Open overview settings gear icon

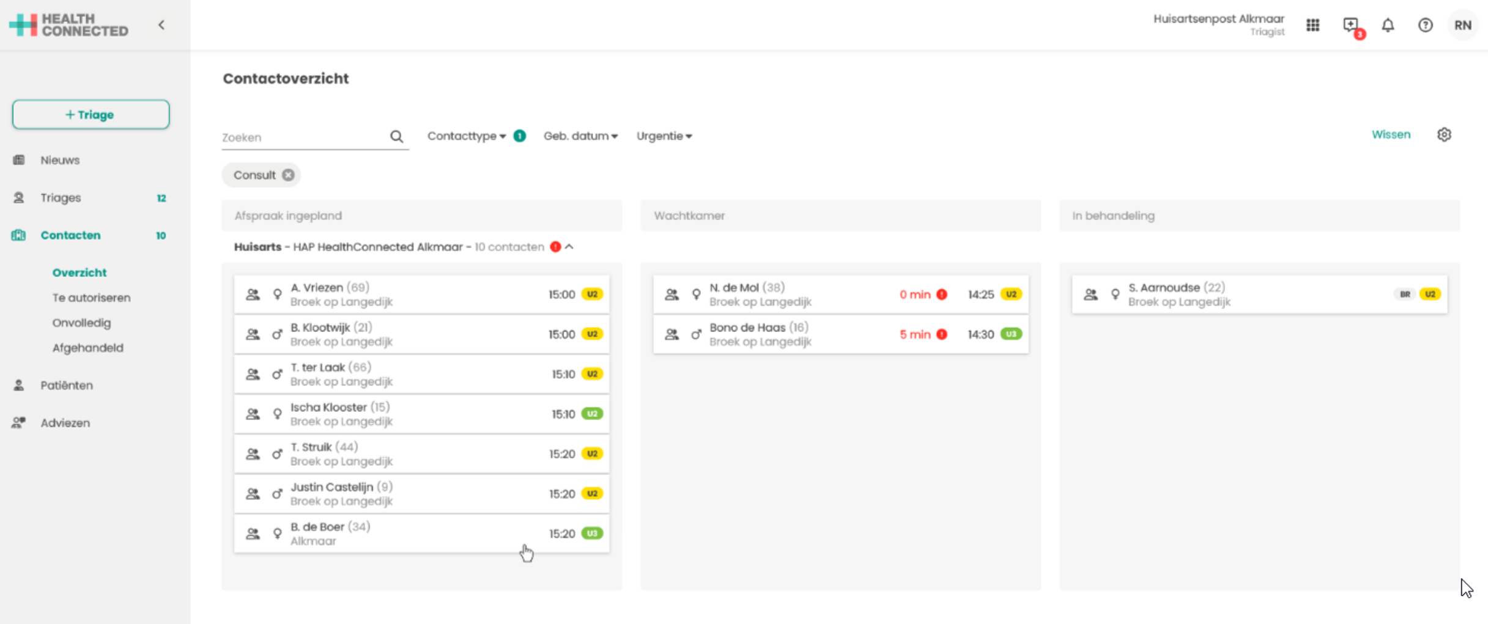coord(1444,134)
